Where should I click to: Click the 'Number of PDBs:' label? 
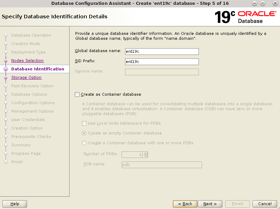[100, 154]
